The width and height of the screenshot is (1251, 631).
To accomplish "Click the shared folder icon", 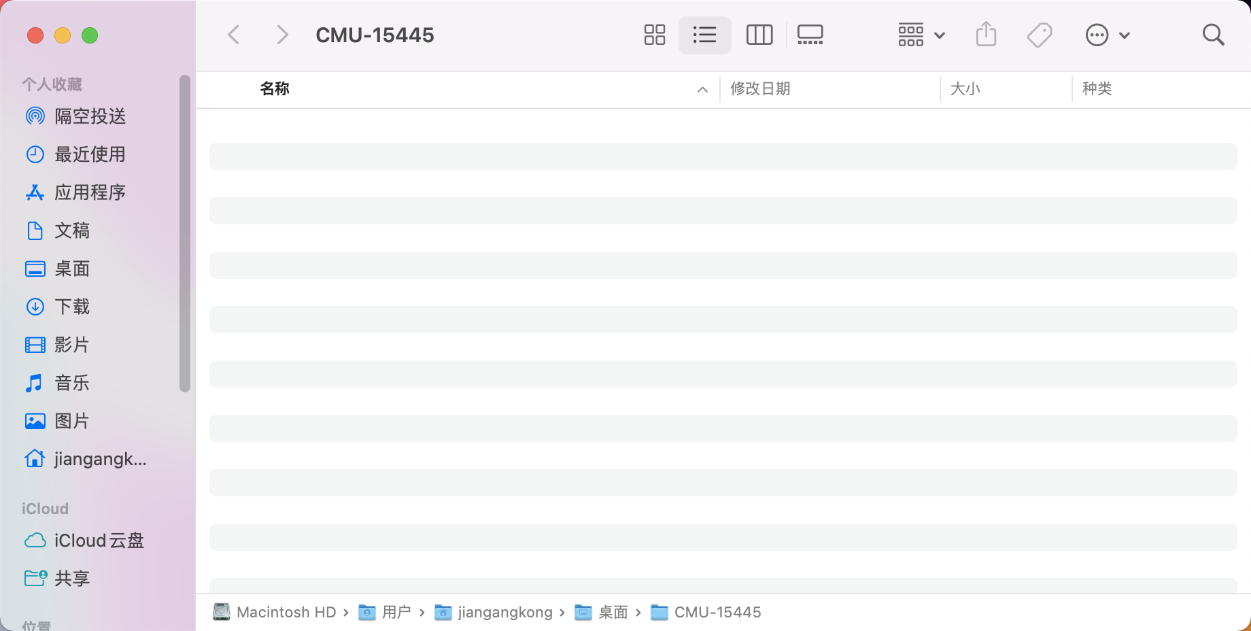I will pos(35,578).
